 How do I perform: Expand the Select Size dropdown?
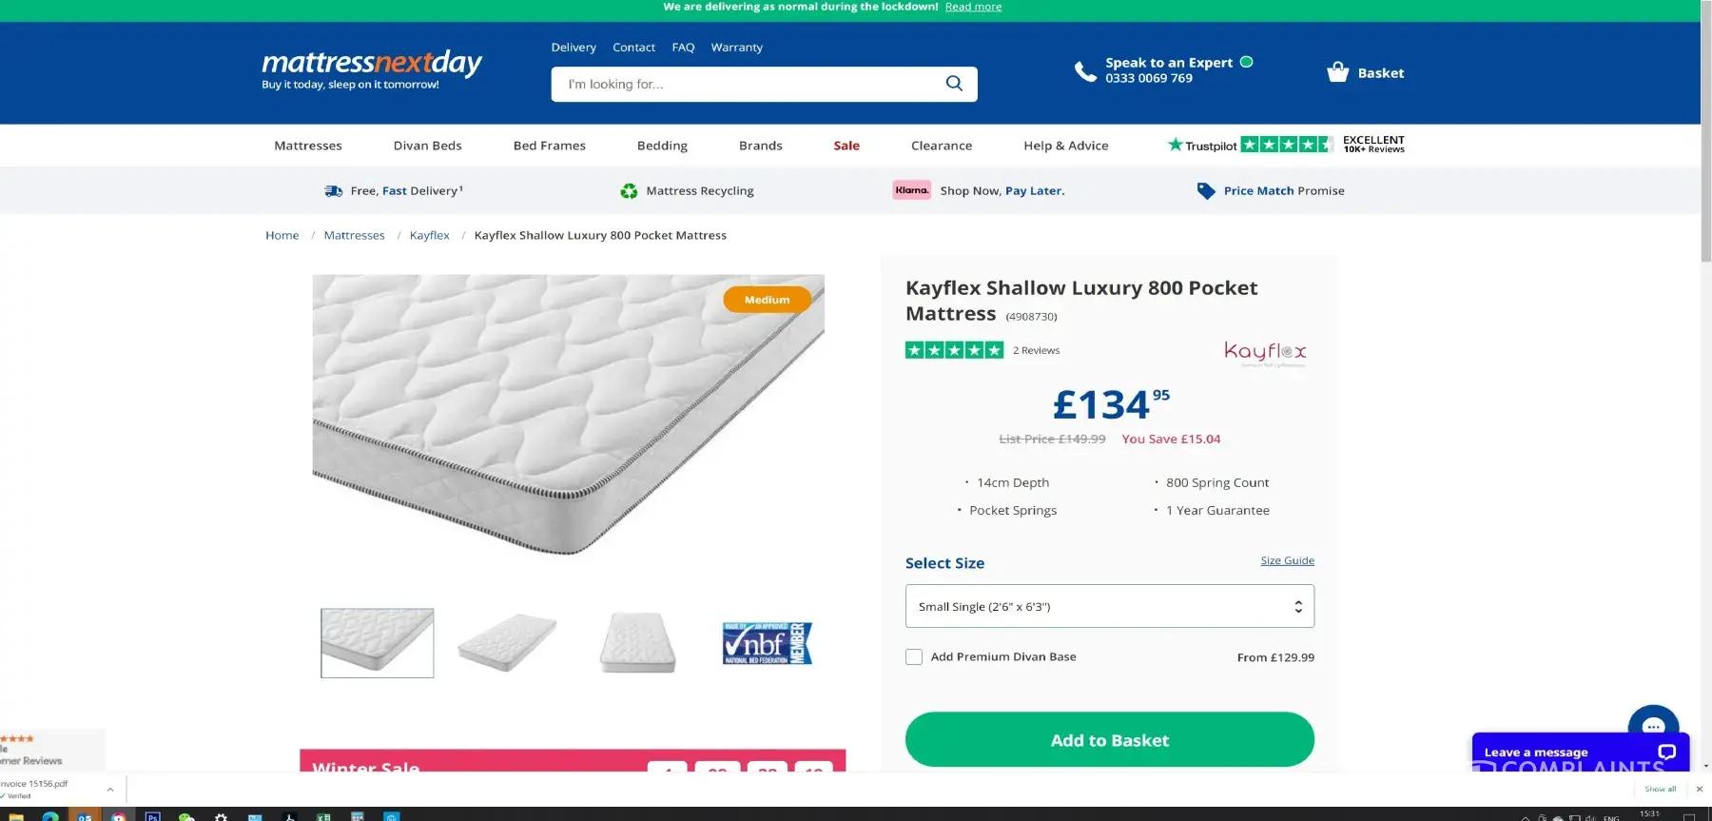[1109, 607]
